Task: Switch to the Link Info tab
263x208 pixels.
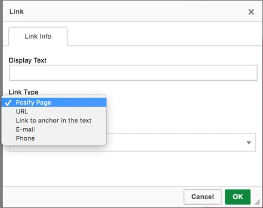Action: click(x=38, y=37)
